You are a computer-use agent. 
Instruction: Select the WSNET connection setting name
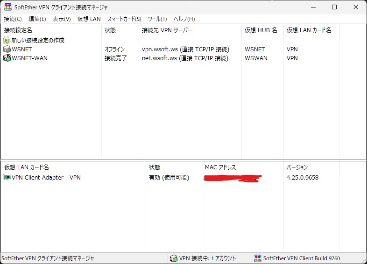point(22,49)
